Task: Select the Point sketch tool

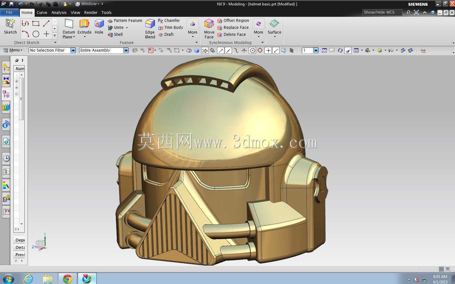Action: coord(46,34)
